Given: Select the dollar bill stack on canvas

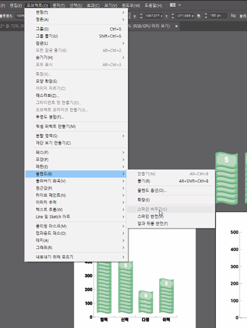Looking at the screenshot, I should 227,179.
